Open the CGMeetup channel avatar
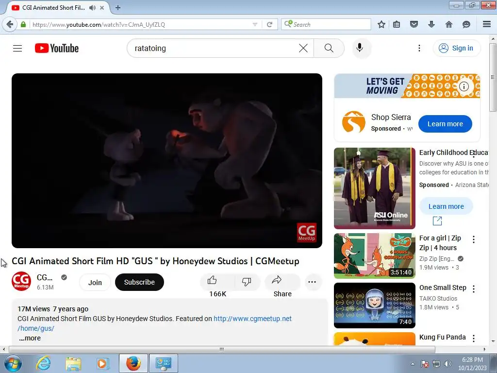The width and height of the screenshot is (497, 373). coord(21,281)
